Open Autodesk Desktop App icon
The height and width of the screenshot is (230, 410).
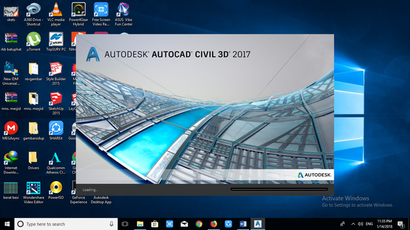(101, 200)
